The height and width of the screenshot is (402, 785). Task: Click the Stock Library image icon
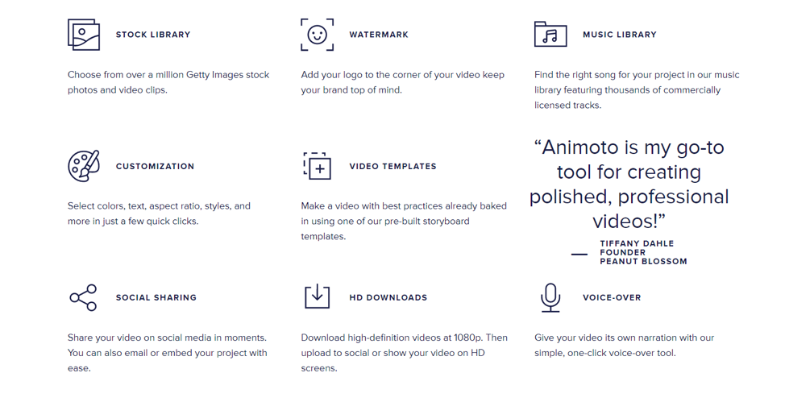point(84,35)
